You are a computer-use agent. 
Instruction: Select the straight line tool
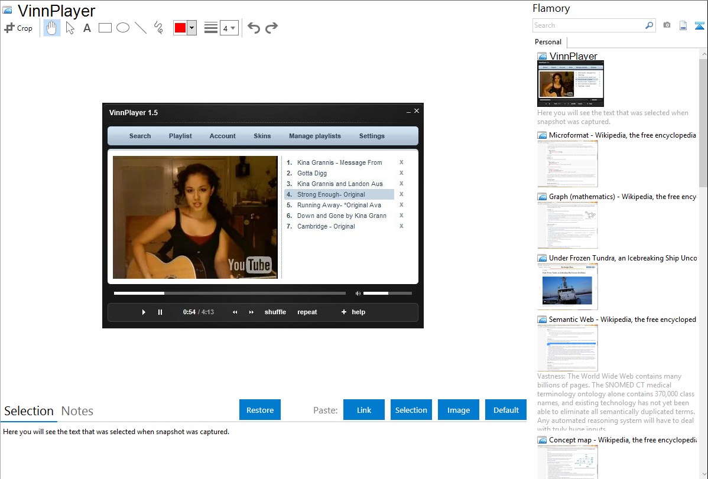[141, 28]
